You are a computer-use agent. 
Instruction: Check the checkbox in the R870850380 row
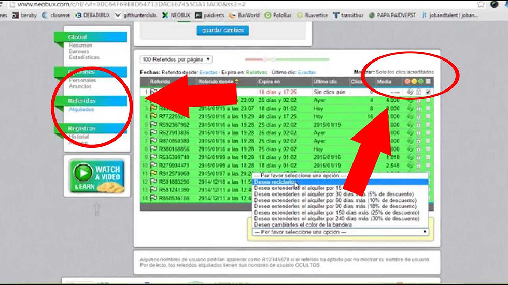(x=428, y=141)
